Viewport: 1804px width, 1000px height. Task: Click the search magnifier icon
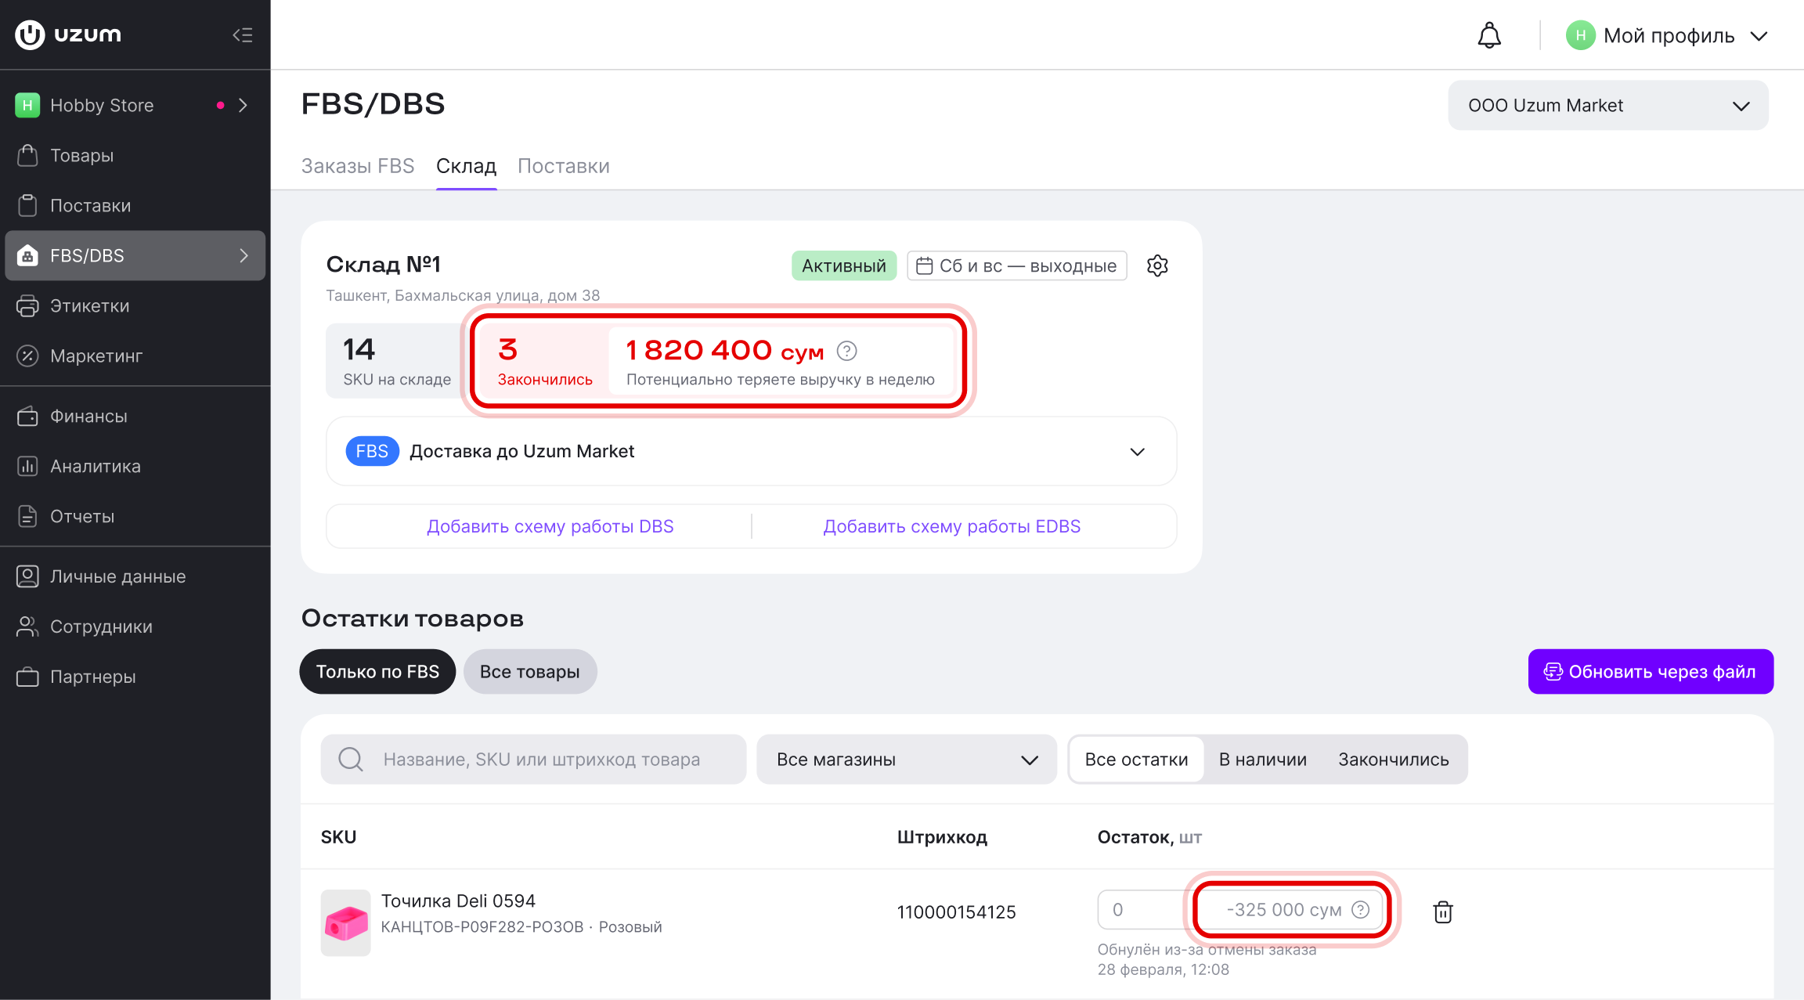(x=350, y=759)
